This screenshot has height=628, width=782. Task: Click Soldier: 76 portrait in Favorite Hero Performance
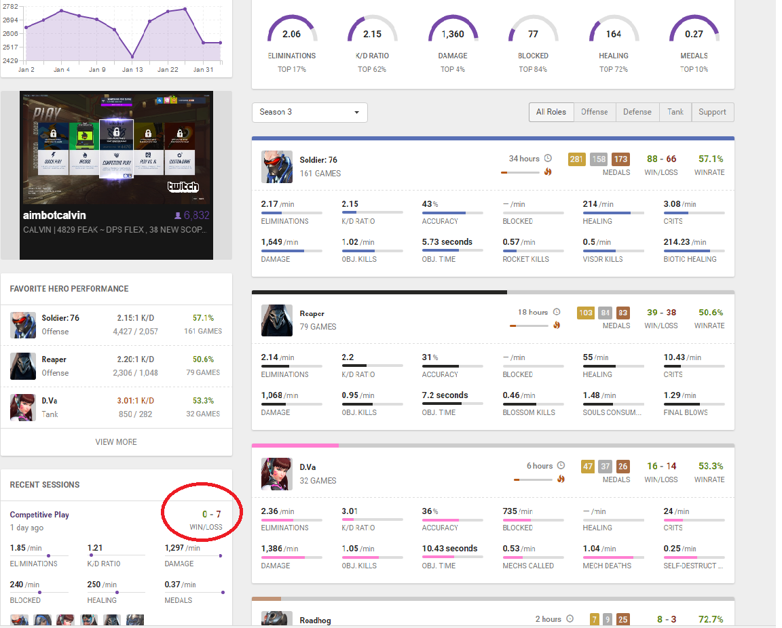click(x=23, y=325)
